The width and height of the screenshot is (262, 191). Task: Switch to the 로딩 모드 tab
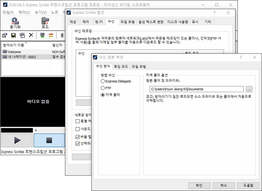tap(121, 67)
